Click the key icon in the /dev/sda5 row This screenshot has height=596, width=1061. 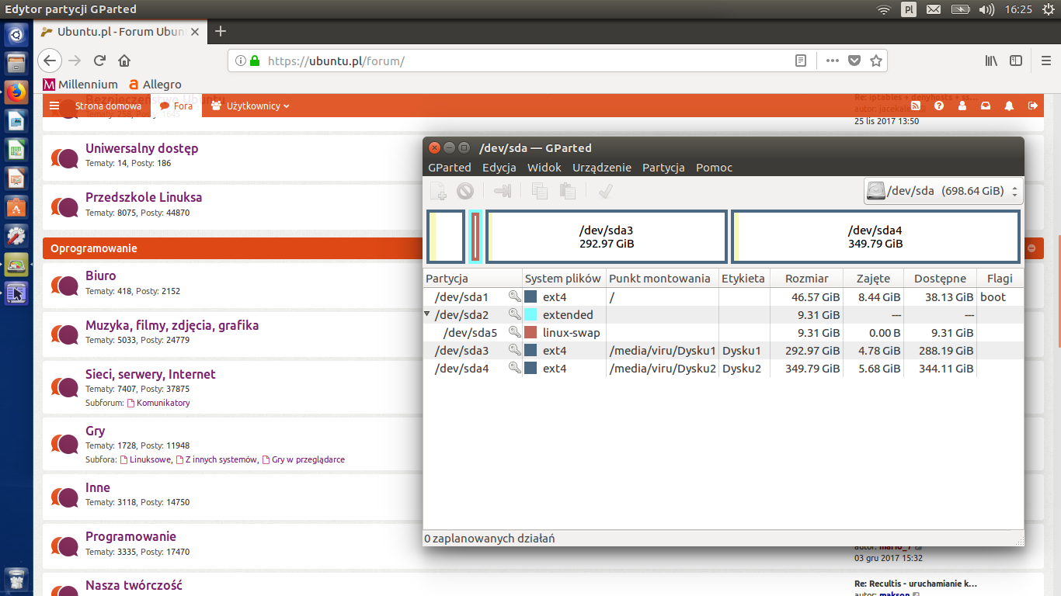[515, 332]
